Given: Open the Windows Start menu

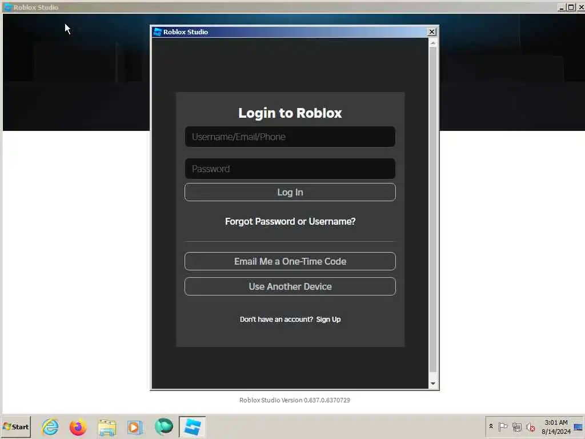Looking at the screenshot, I should 15,426.
